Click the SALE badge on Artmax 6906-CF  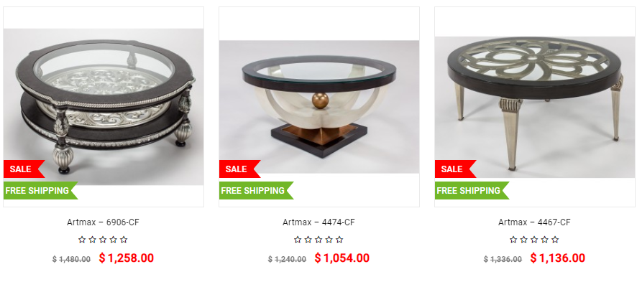(x=24, y=169)
